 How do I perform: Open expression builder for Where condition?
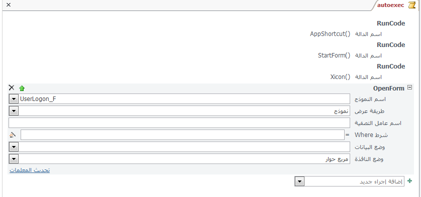tap(12, 135)
